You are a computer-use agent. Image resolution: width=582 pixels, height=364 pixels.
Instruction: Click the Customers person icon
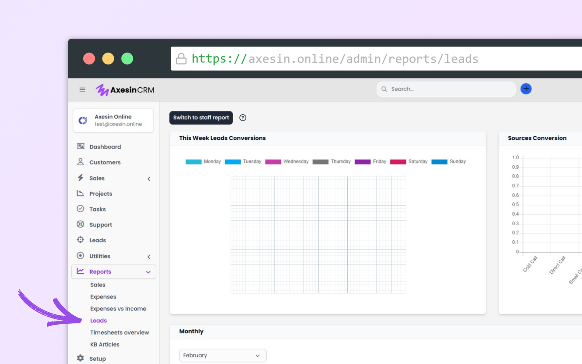pyautogui.click(x=81, y=162)
